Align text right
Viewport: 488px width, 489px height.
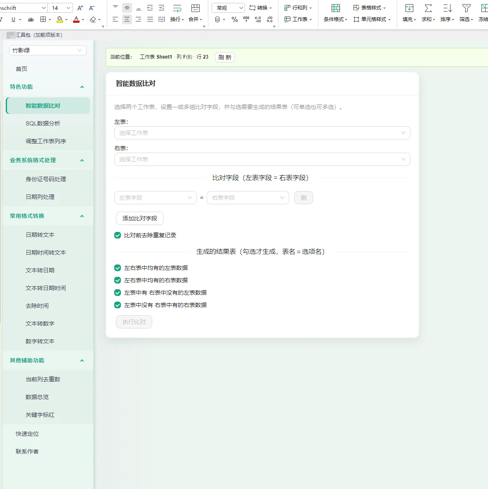click(139, 19)
